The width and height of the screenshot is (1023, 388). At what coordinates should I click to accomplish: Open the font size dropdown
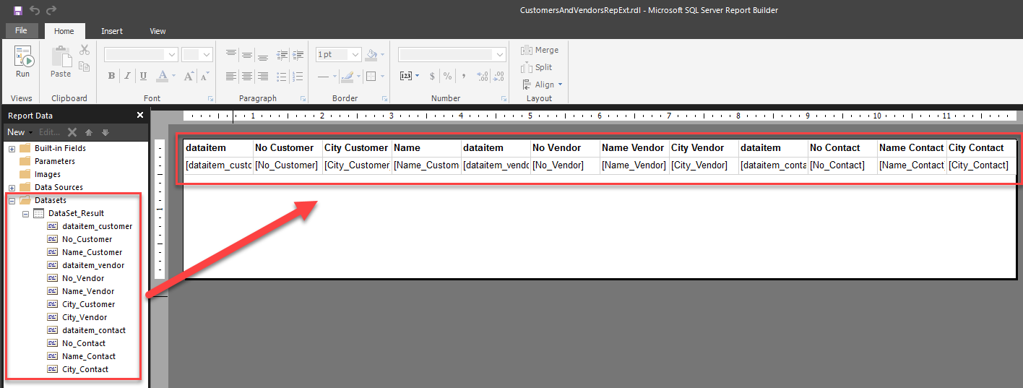click(206, 54)
